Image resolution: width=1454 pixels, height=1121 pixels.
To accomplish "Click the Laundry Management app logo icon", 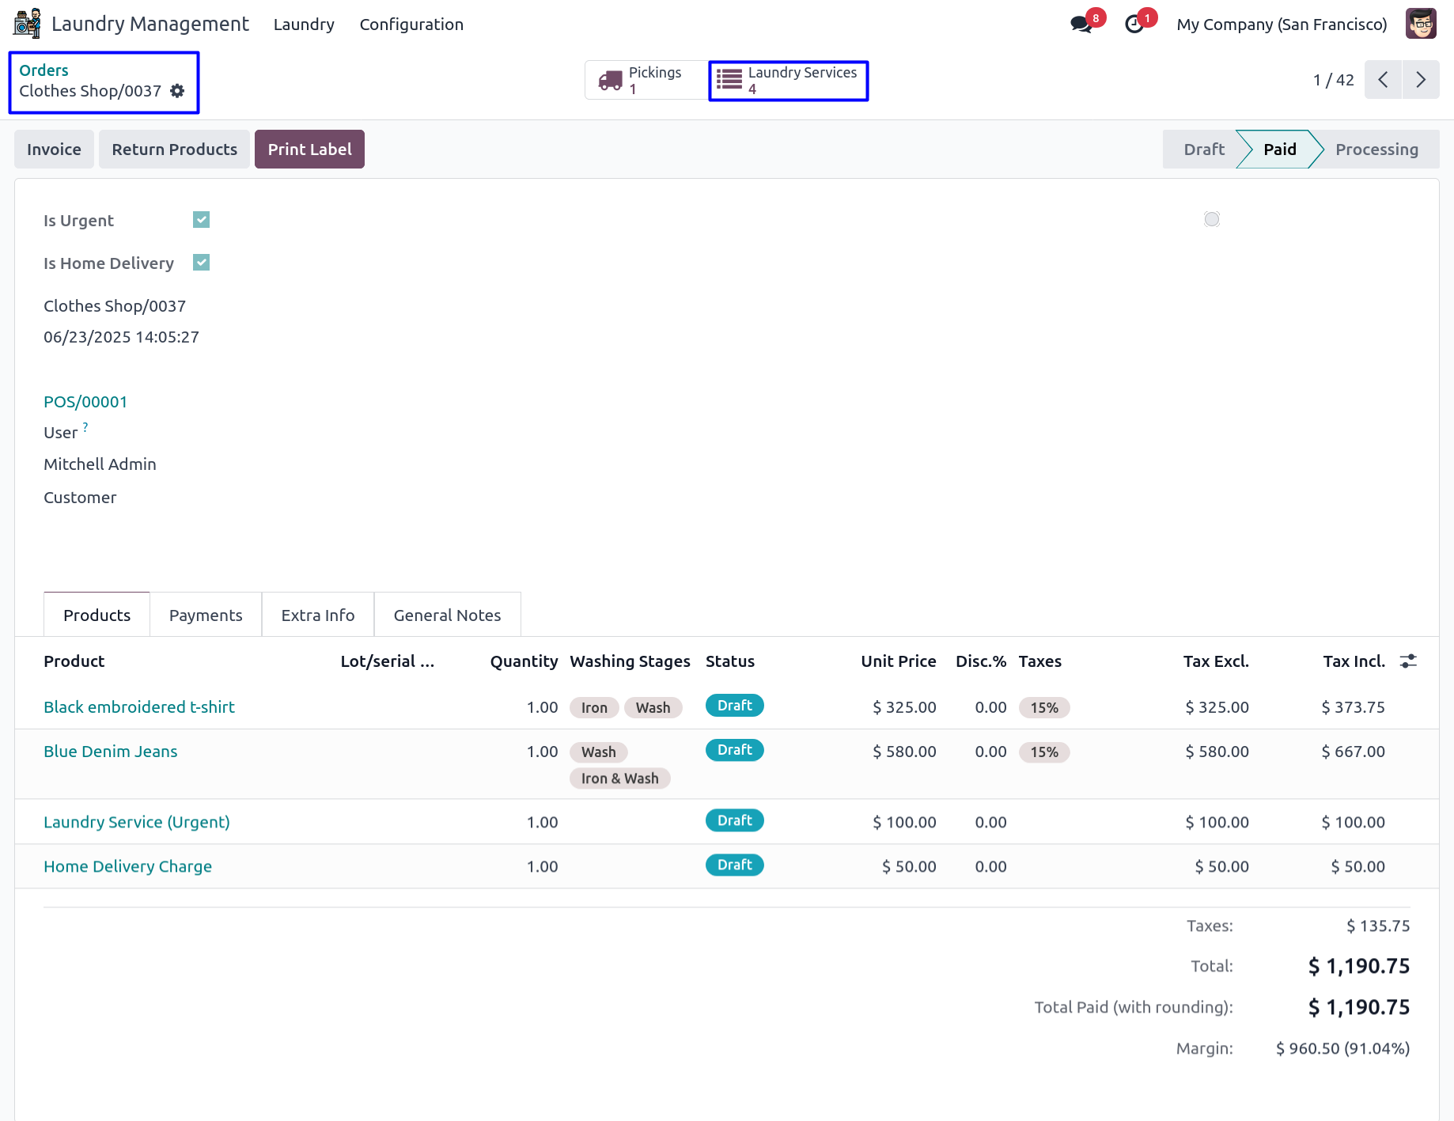I will (x=28, y=24).
